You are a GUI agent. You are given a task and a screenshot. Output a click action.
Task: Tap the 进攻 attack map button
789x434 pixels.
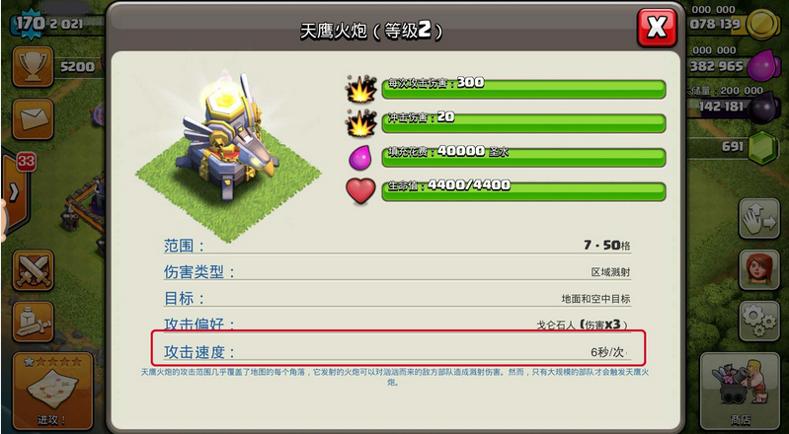click(53, 391)
